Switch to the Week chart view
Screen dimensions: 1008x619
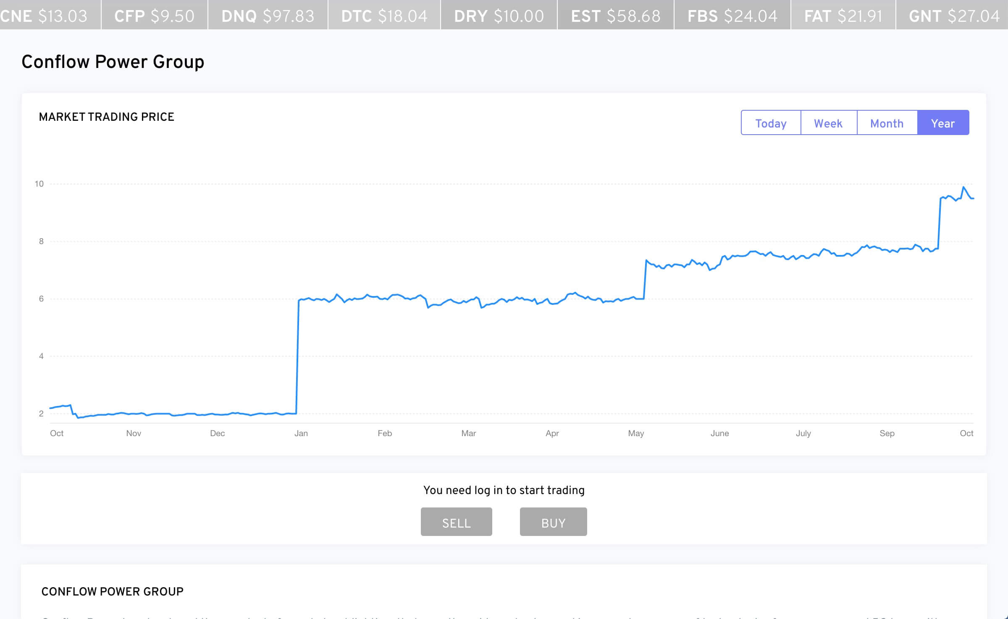click(x=828, y=123)
